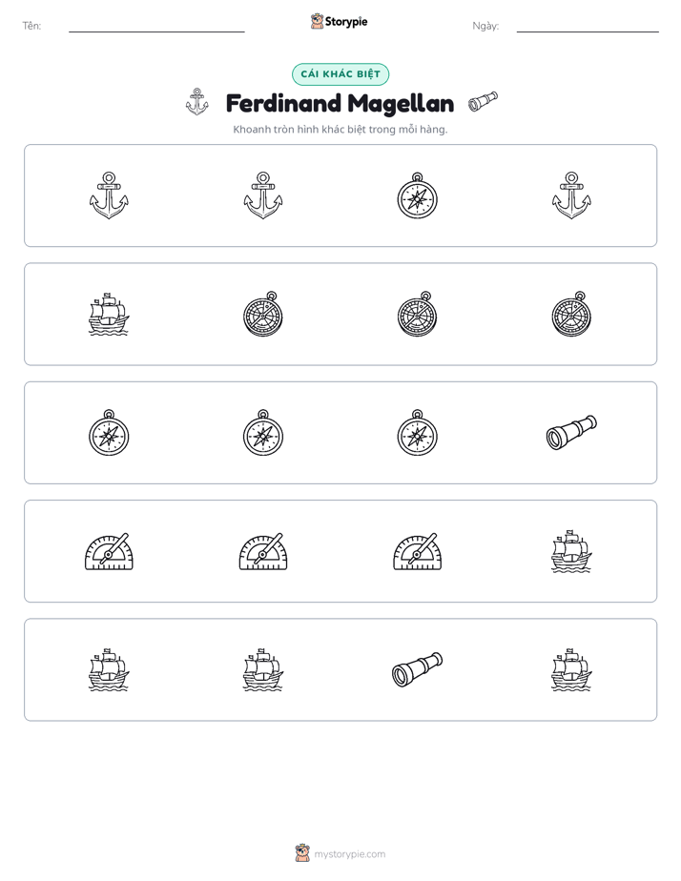Select the last anchor in row one
This screenshot has width=681, height=881.
(571, 195)
